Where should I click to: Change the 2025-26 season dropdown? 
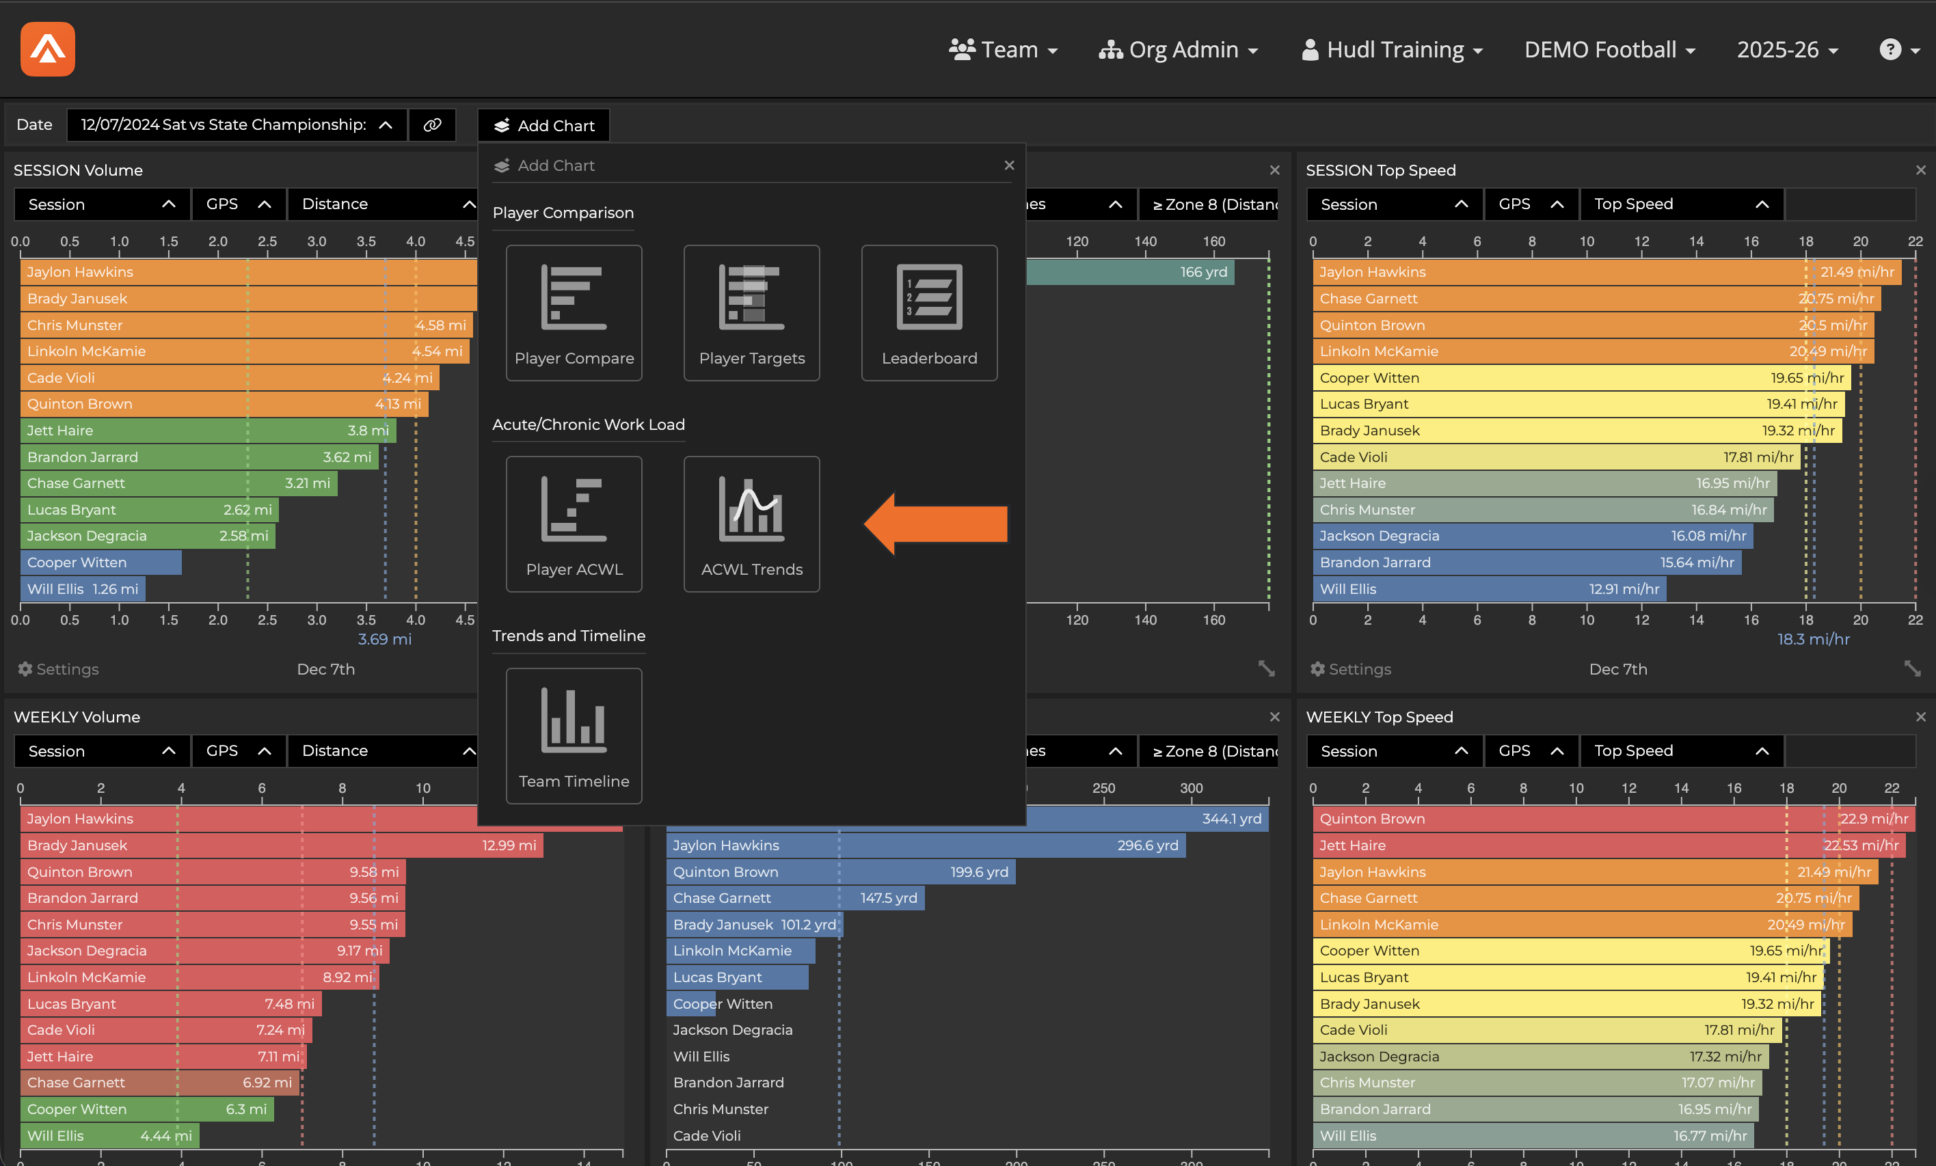(x=1788, y=49)
